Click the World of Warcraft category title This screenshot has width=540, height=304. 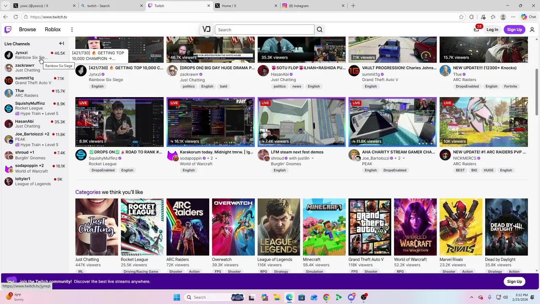point(410,260)
